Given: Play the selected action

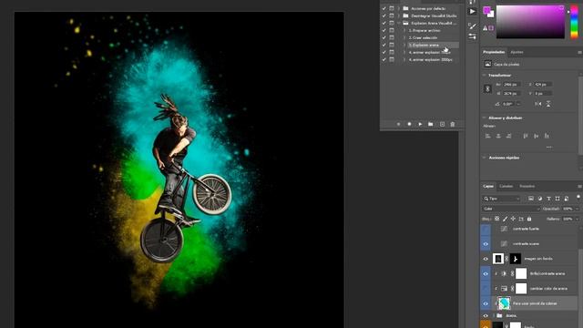Looking at the screenshot, I should point(420,124).
